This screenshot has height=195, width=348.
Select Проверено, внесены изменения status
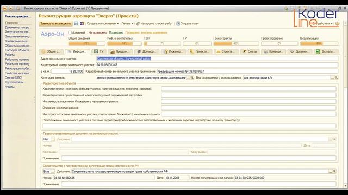146,32
